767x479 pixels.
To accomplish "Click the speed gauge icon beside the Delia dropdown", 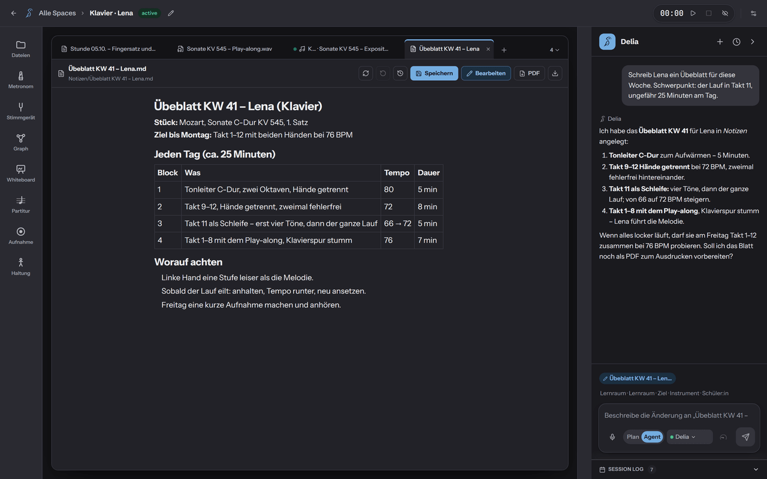I will 723,437.
